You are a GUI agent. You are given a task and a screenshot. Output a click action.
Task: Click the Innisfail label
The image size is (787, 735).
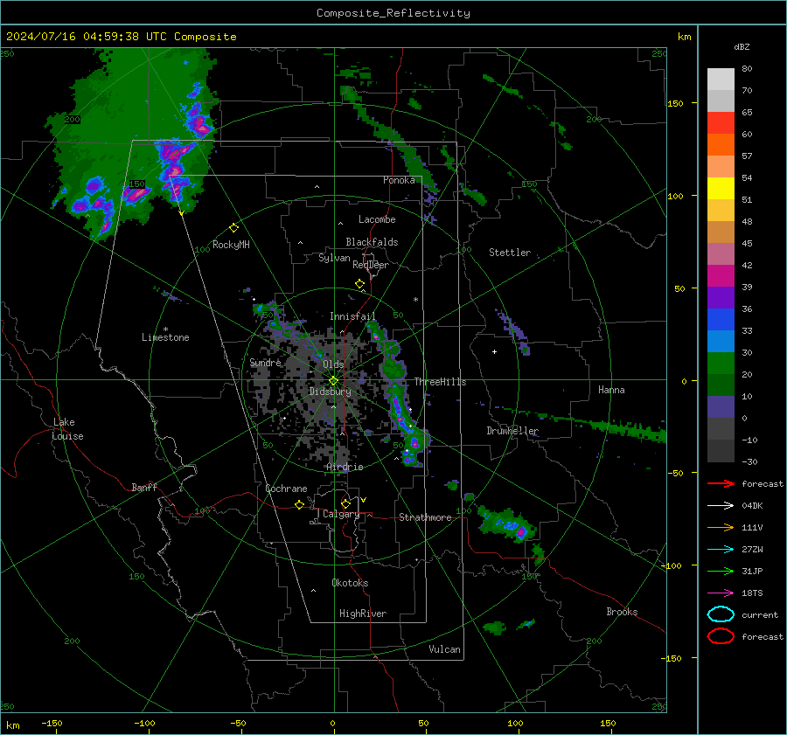tap(352, 316)
